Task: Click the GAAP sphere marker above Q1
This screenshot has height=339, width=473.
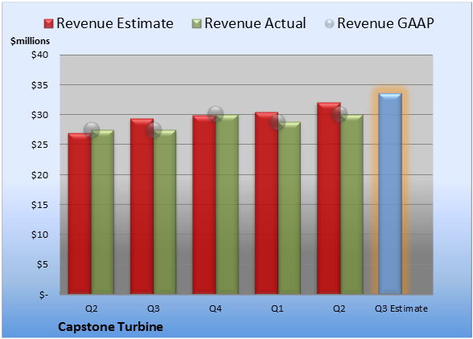Action: coord(278,122)
